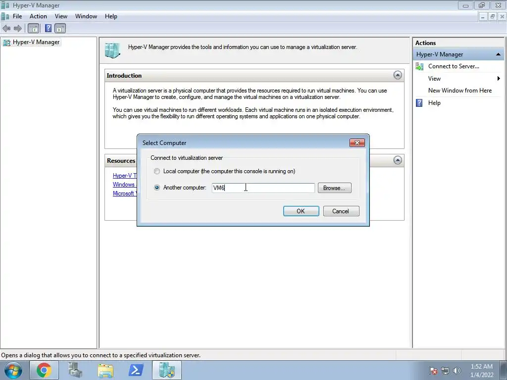
Task: Toggle the Show/Hide Action Pane toolbar icon
Action: pos(60,28)
